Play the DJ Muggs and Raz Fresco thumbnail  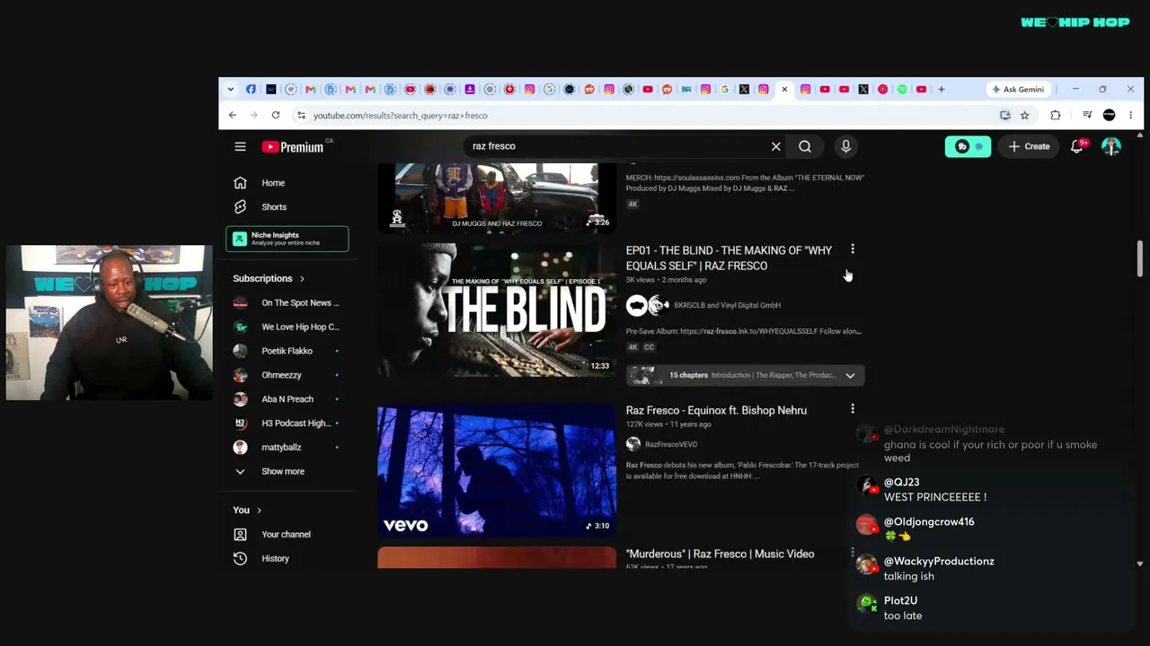[x=497, y=198]
